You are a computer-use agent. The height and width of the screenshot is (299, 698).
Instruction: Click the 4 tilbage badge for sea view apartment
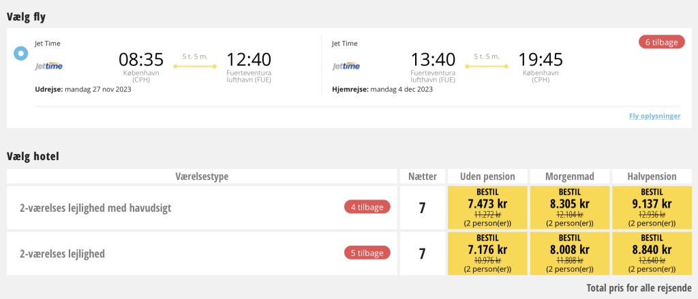(x=367, y=207)
